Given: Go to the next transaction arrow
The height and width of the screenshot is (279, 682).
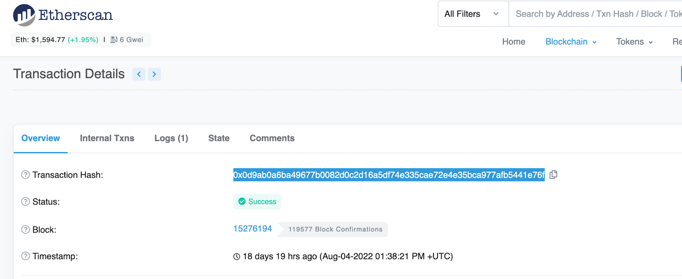Looking at the screenshot, I should [154, 74].
